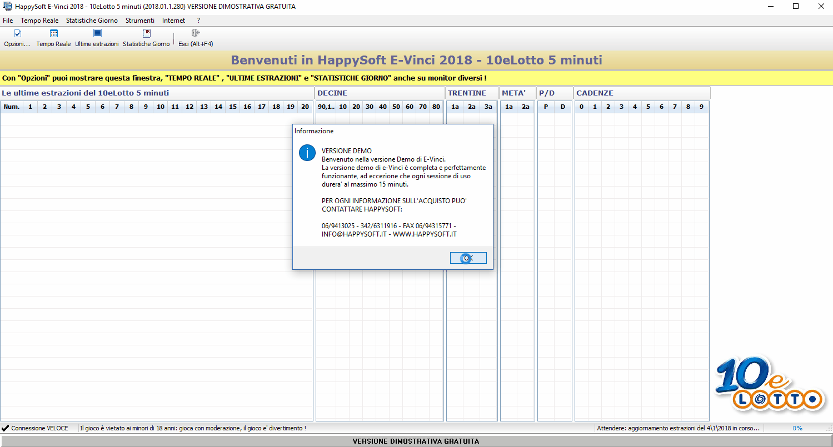Screen dimensions: 833x447
Task: Click the Il gioco è vietato ai minori notice
Action: [193, 428]
